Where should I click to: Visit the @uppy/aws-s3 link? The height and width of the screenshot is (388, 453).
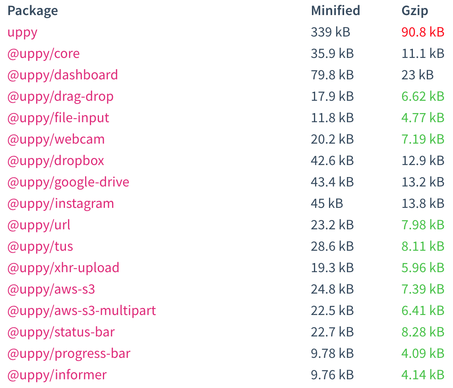51,289
